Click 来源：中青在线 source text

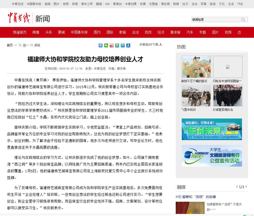click(96, 69)
